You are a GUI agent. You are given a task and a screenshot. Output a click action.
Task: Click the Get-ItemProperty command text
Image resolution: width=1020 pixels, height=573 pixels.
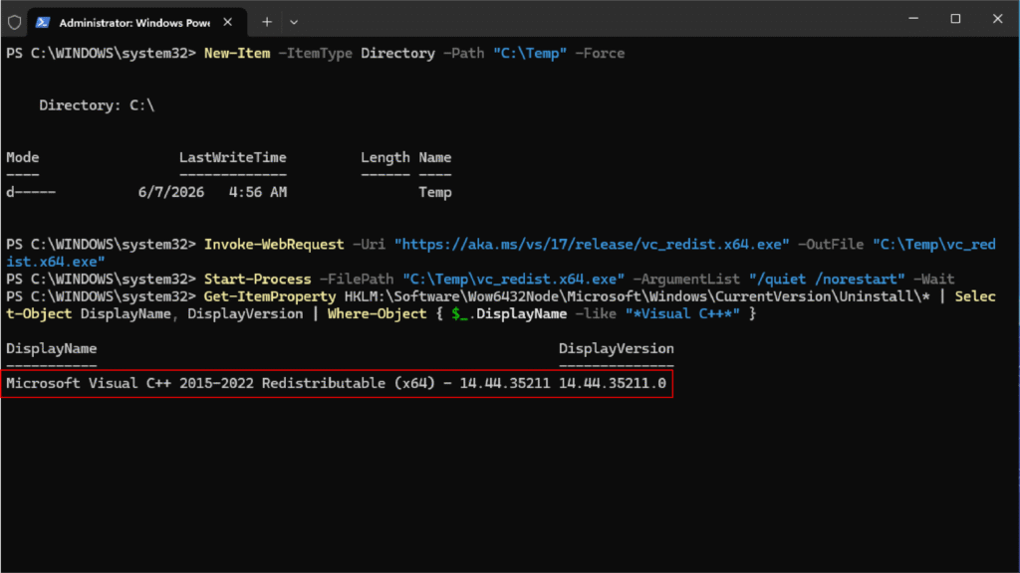pyautogui.click(x=270, y=296)
